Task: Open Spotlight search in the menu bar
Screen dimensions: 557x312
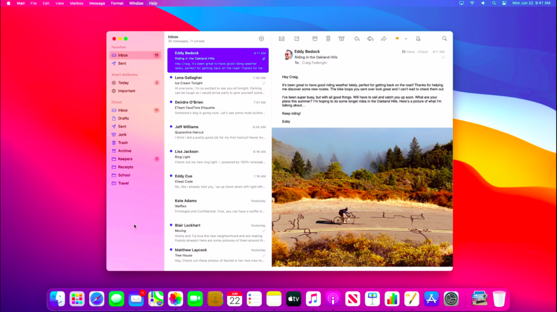Action: click(x=494, y=3)
